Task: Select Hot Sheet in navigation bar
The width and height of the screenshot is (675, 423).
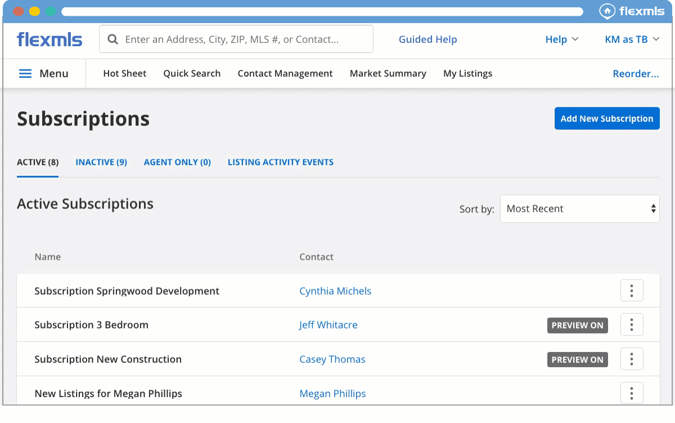Action: coord(124,74)
